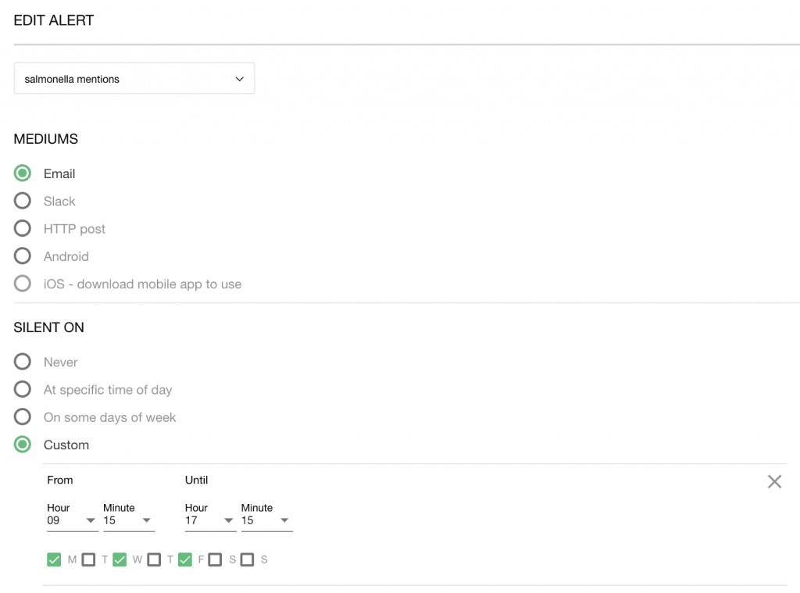Choose On some days of week
Screen dimensions: 800x593
click(x=23, y=417)
